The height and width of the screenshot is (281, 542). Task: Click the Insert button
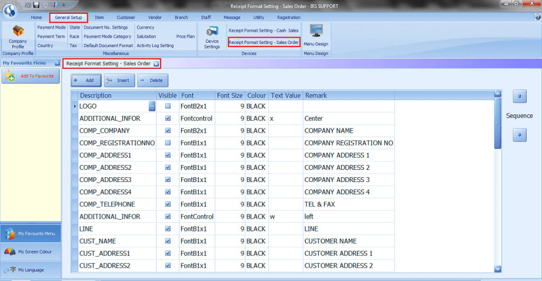119,80
